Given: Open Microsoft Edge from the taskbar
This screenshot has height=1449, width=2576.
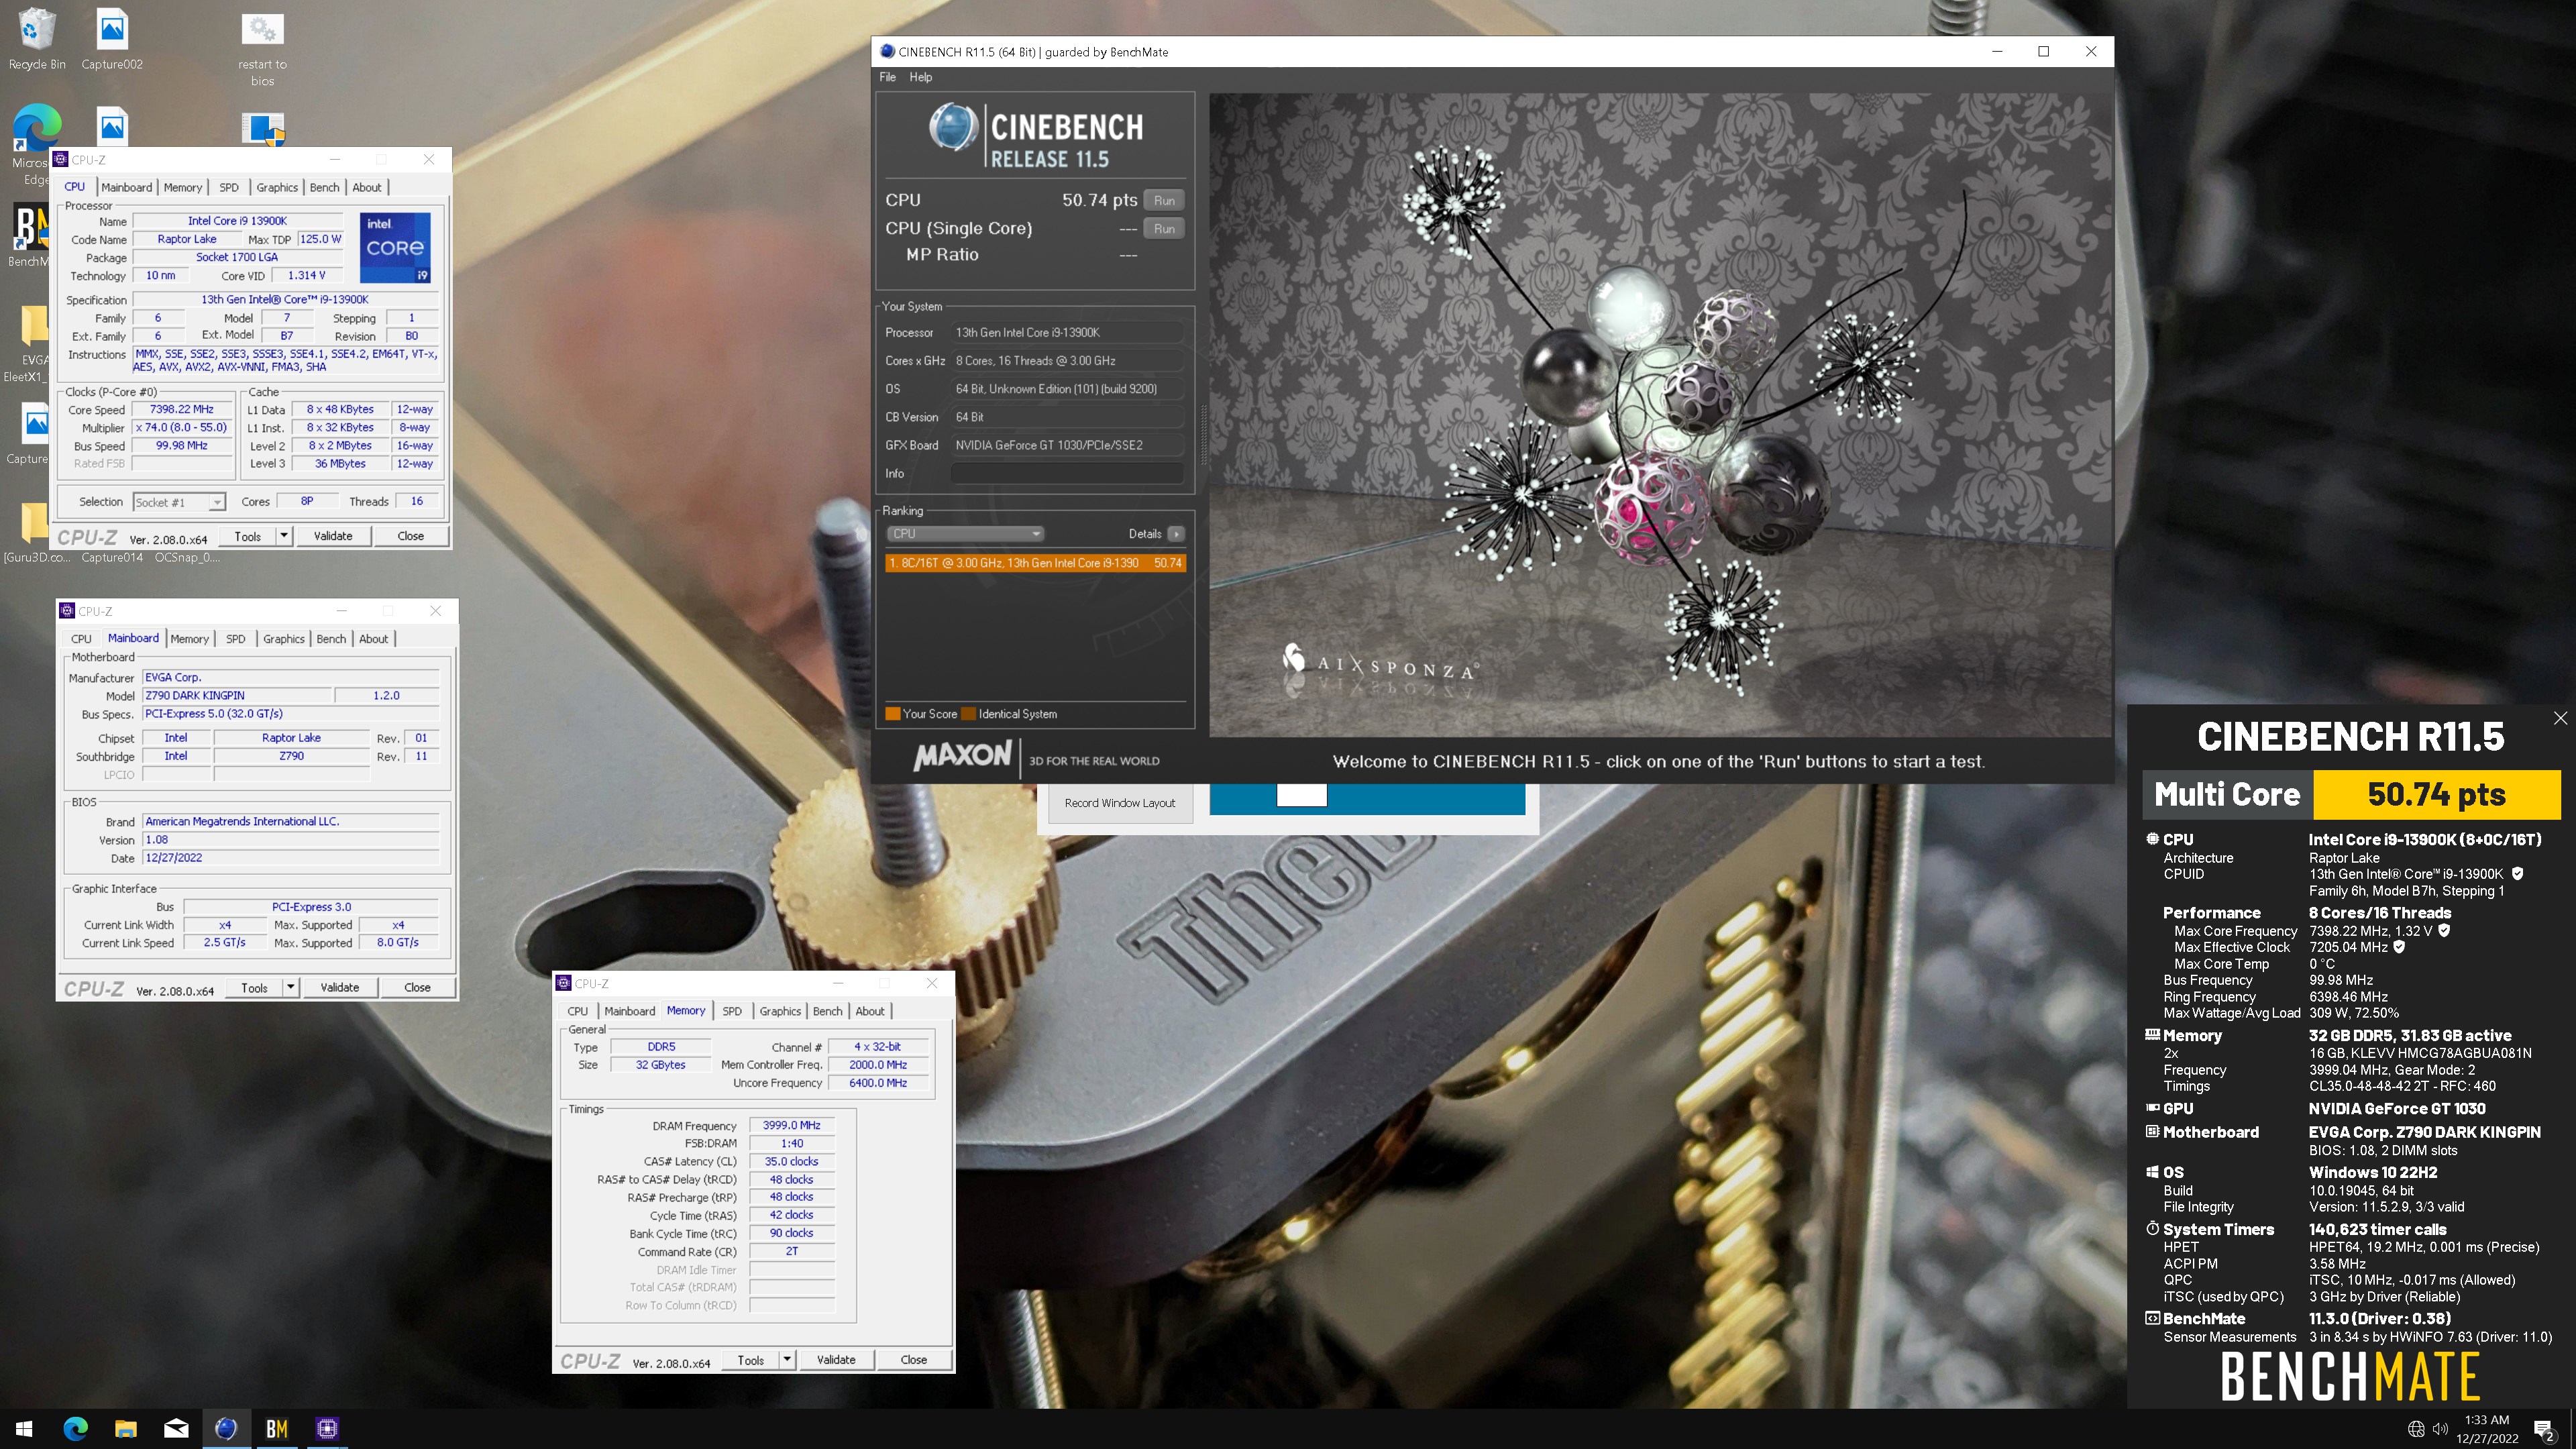Looking at the screenshot, I should pyautogui.click(x=75, y=1428).
